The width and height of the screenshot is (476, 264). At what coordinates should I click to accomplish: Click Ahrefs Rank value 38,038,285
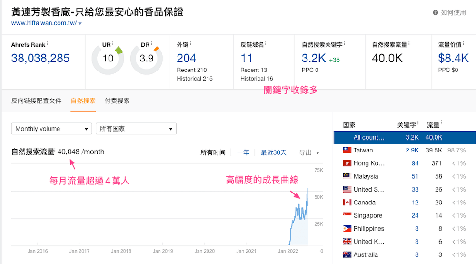point(40,58)
